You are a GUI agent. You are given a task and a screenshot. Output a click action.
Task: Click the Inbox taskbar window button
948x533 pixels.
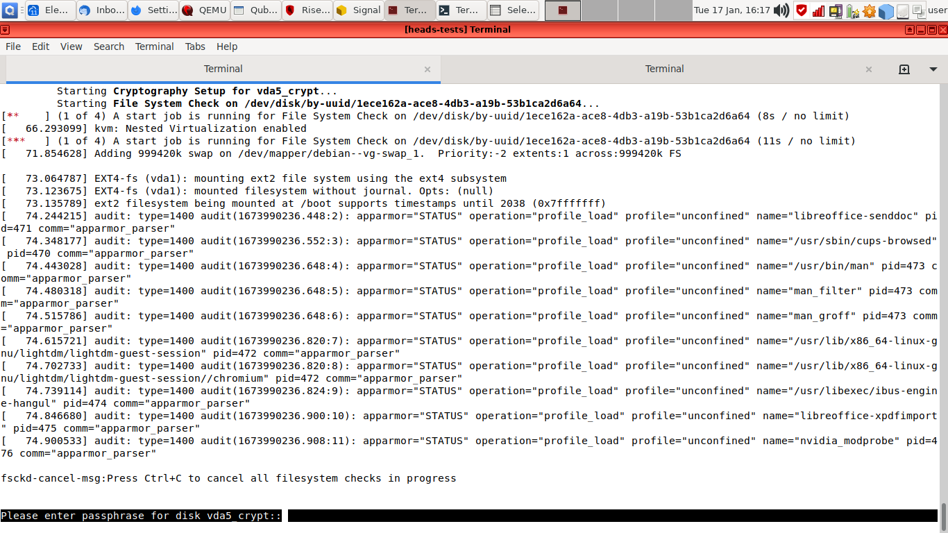pyautogui.click(x=101, y=10)
